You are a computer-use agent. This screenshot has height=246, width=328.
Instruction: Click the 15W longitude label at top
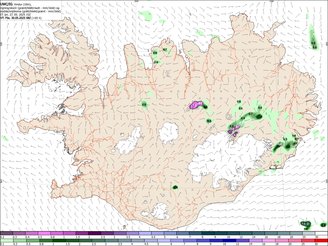click(271, 1)
